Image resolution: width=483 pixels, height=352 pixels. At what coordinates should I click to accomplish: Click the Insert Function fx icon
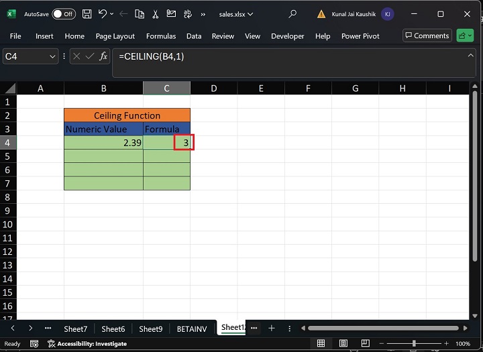click(x=103, y=56)
